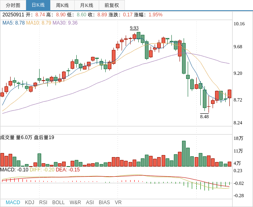
Task: Switch to the RSI indicator
Action: (x=43, y=202)
